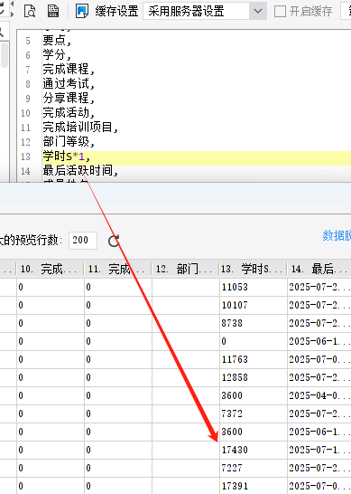Click SQL line 最后活跃时间,
This screenshot has height=494, width=351.
80,171
